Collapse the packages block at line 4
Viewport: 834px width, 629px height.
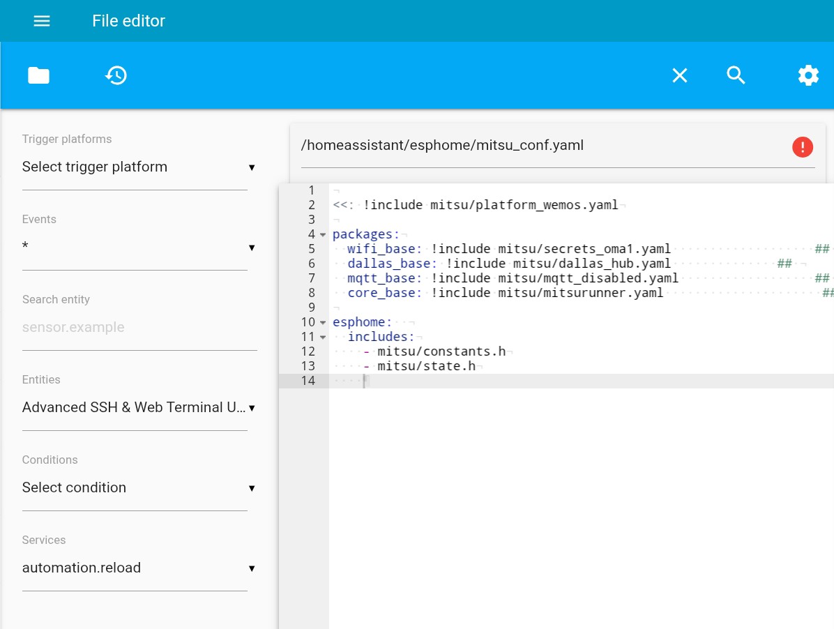pos(323,235)
